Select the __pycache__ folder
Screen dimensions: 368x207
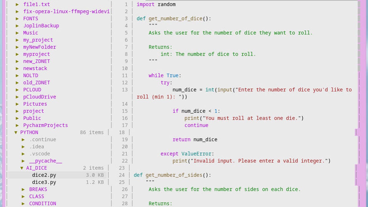coord(45,161)
